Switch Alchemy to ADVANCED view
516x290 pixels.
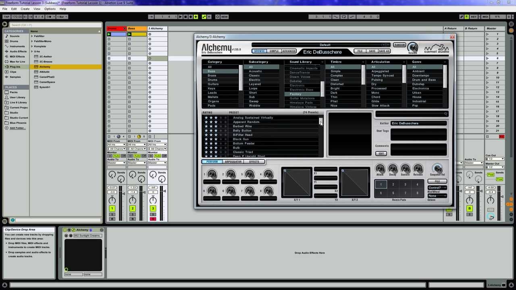pos(289,51)
